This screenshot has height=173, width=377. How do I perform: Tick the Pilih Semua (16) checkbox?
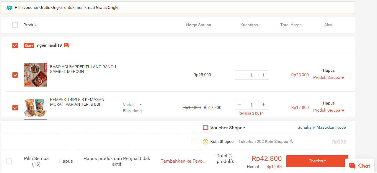9,161
